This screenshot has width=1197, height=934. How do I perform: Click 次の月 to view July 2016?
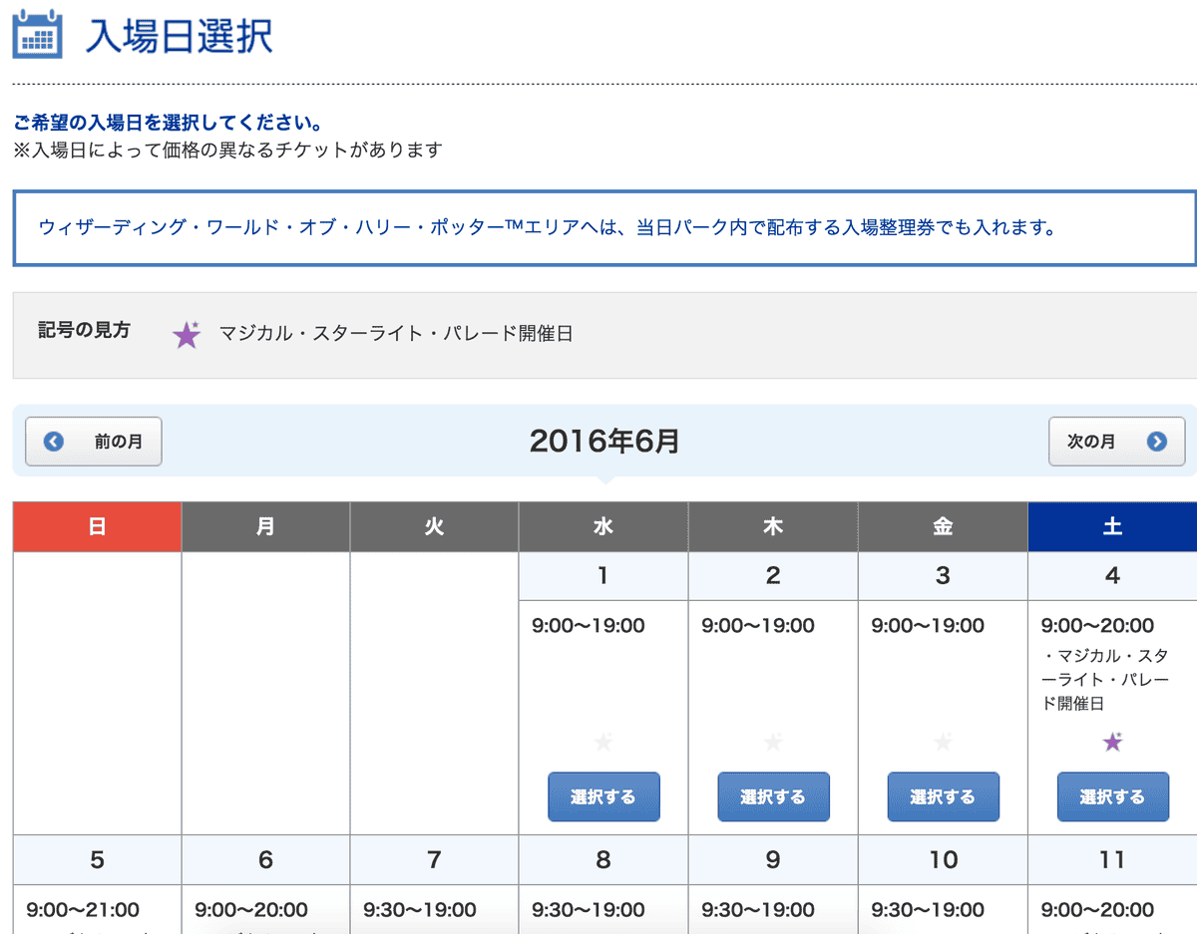(1116, 442)
